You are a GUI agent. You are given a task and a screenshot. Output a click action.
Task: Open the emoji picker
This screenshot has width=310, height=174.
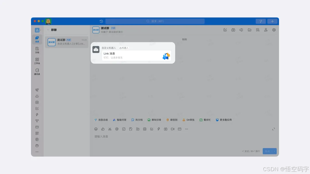pos(96,129)
